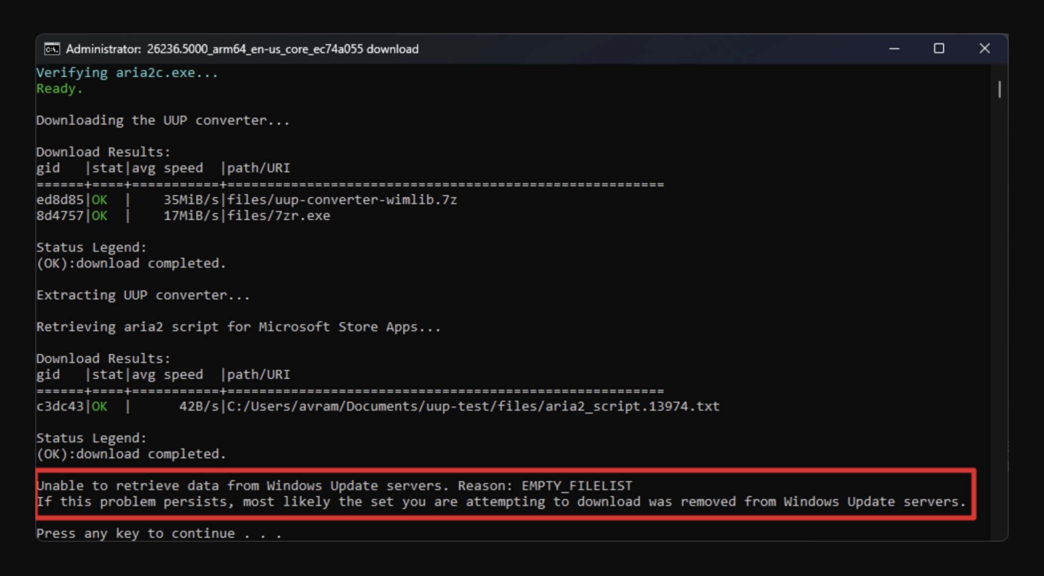Click the 'Retrieving aria2 script for Microsoft Store Apps' line
The height and width of the screenshot is (576, 1044).
pos(238,327)
